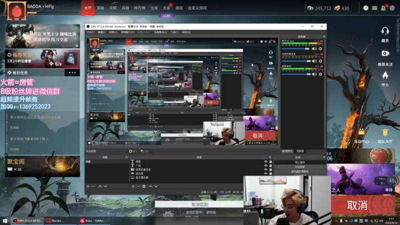Image resolution: width=400 pixels, height=225 pixels.
Task: Open the friends icon in game header
Action: coord(383,8)
